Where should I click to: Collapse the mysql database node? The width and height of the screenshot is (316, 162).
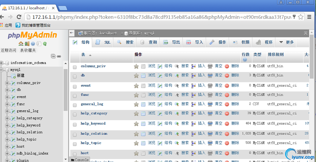click(x=1, y=70)
